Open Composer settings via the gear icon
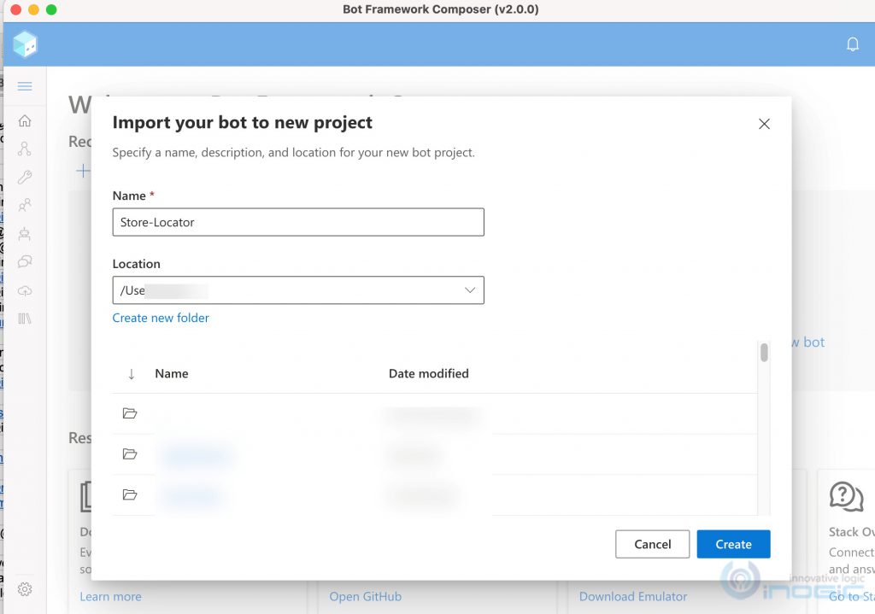This screenshot has height=614, width=875. click(25, 589)
